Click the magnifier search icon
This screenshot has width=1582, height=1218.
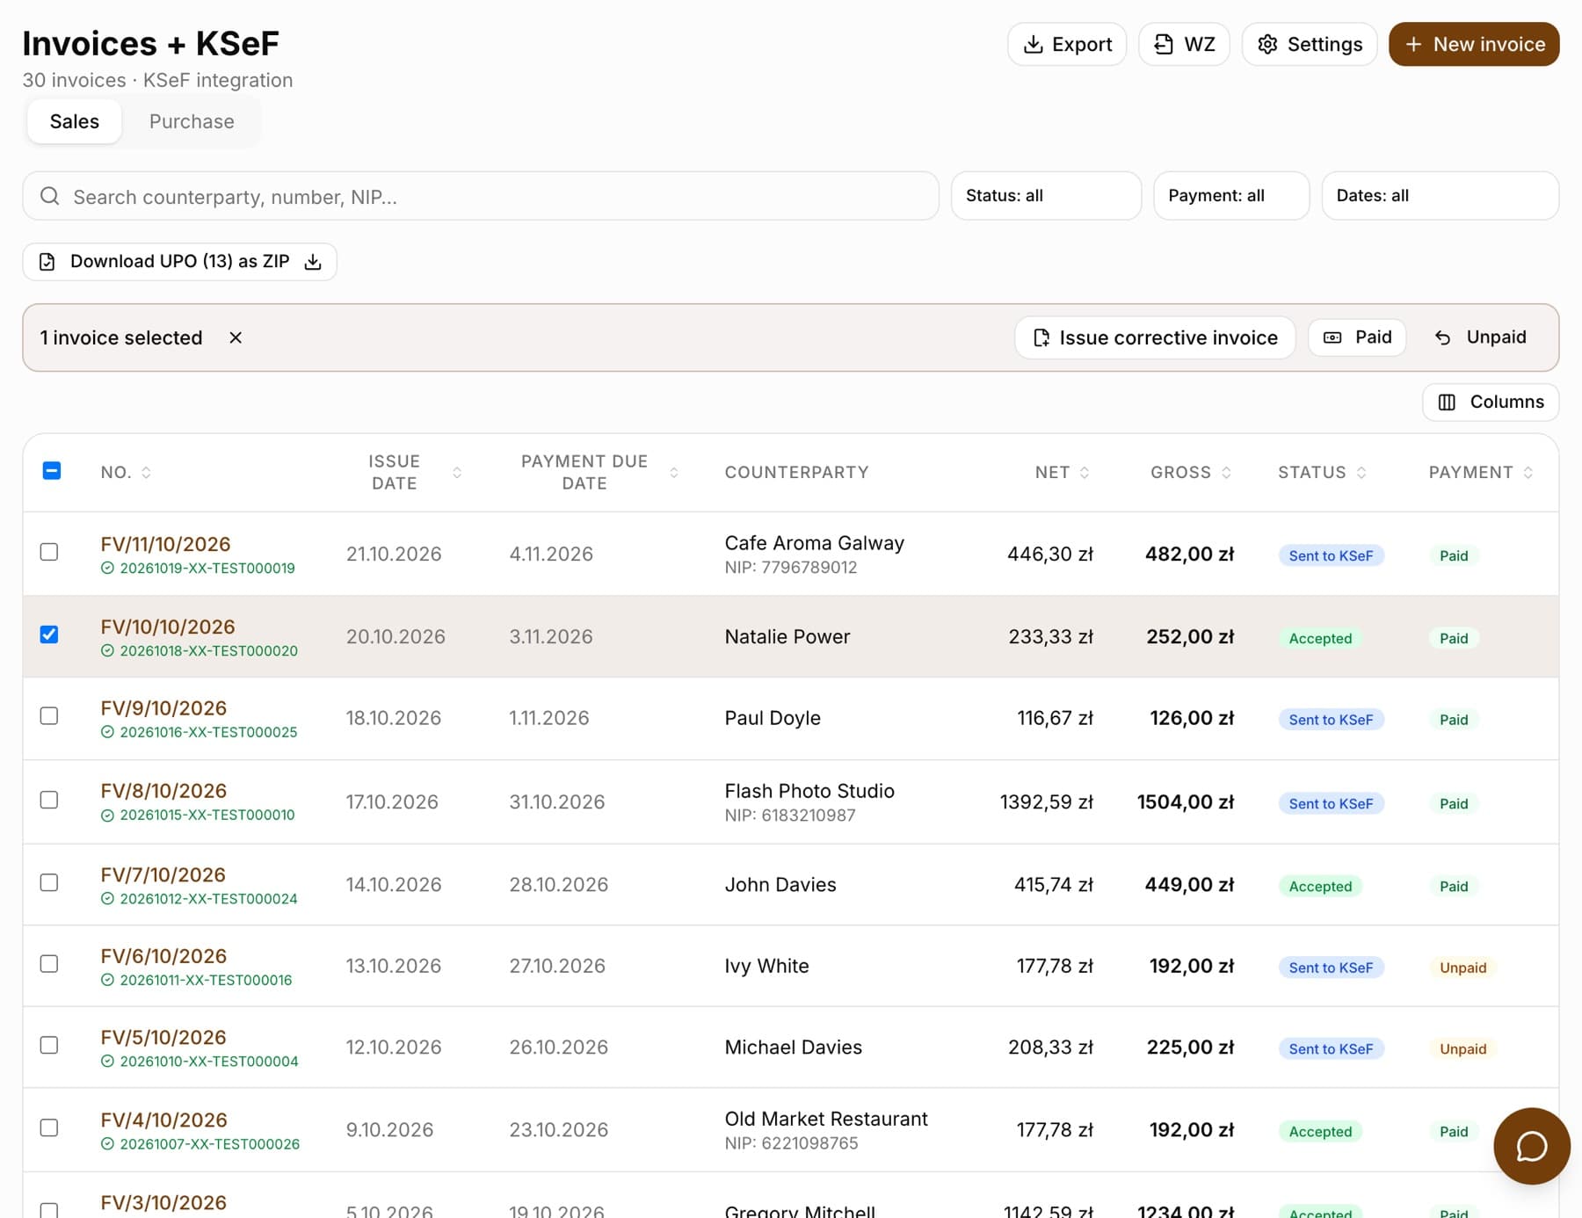(50, 196)
